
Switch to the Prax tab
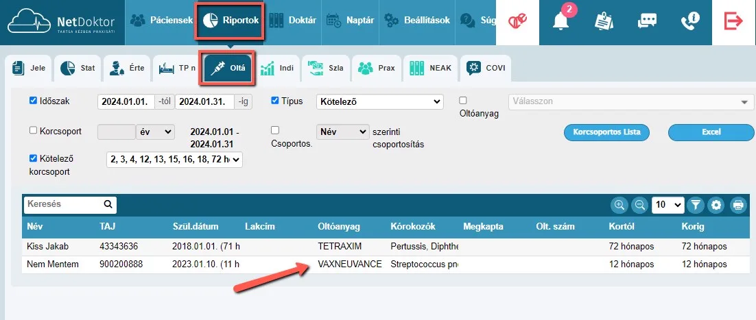coord(376,68)
